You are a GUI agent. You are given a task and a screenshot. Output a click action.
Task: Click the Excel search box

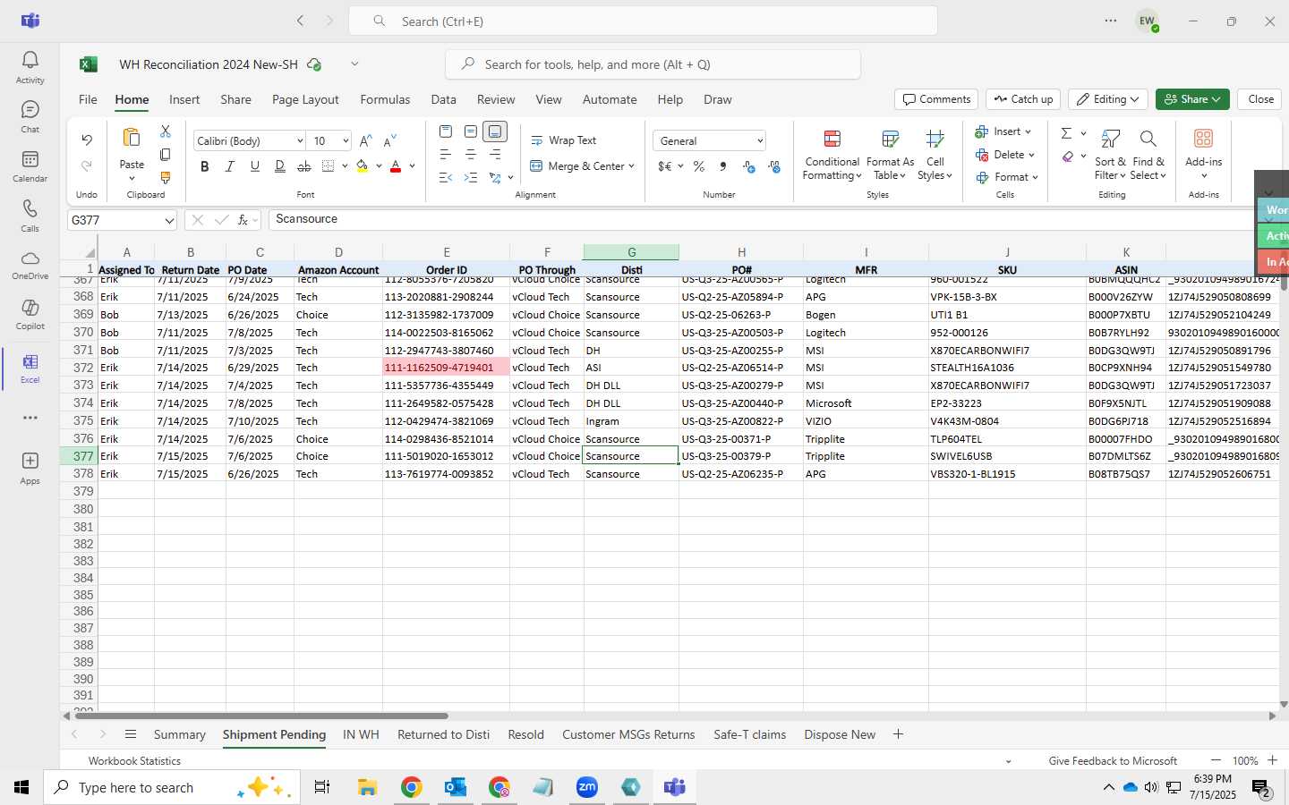pos(653,64)
